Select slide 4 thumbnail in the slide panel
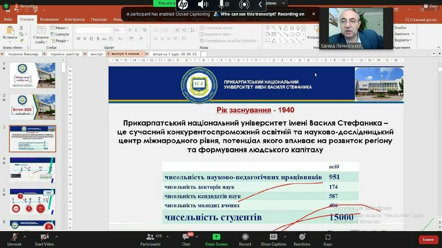This screenshot has height=248, width=442. click(32, 170)
